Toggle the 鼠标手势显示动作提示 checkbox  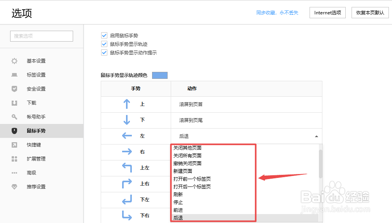pyautogui.click(x=104, y=52)
